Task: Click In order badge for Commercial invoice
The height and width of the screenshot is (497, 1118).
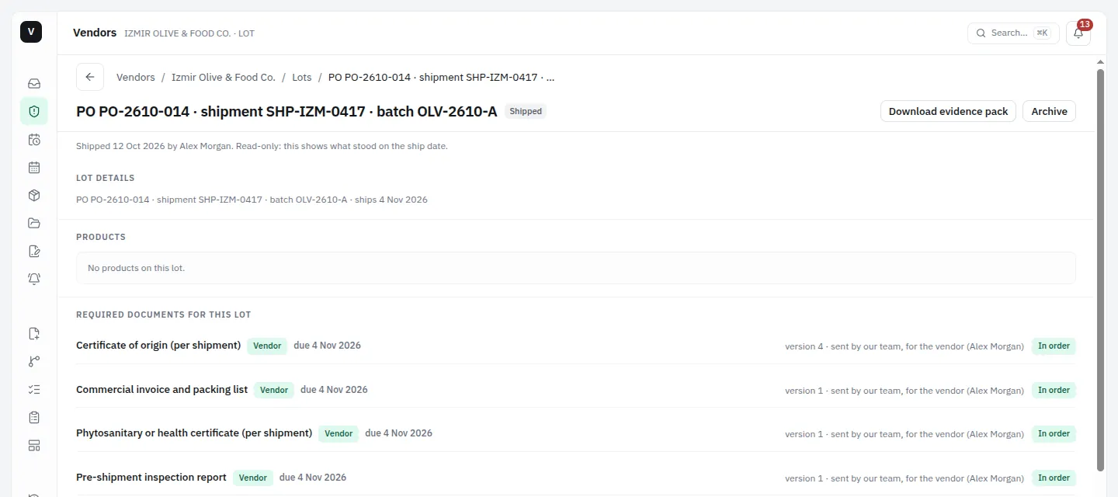Action: coord(1054,390)
